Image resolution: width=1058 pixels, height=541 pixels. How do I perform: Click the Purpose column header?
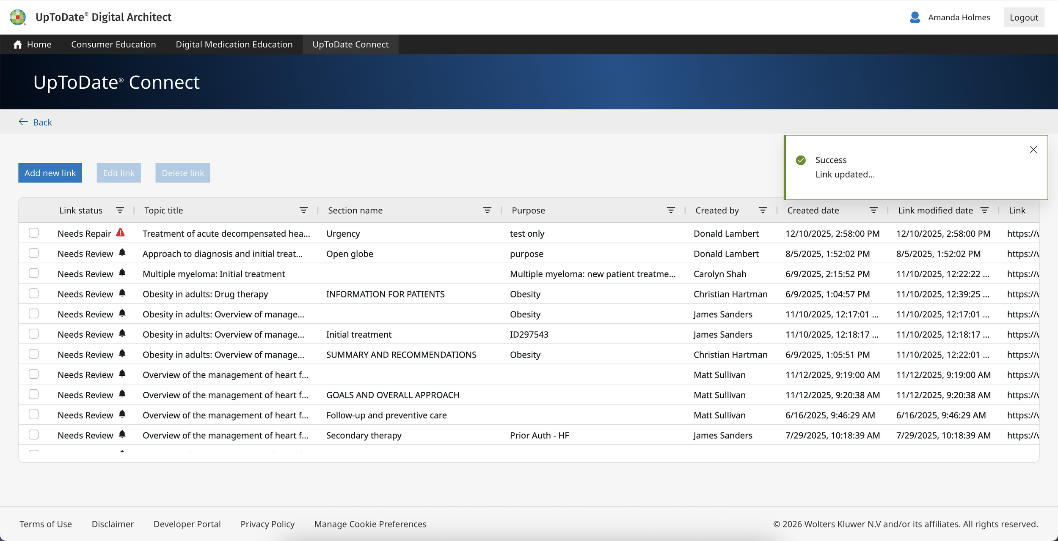528,210
